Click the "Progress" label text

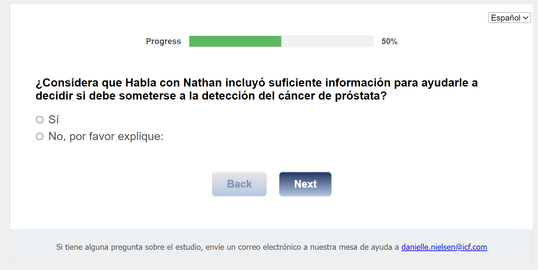tap(163, 41)
